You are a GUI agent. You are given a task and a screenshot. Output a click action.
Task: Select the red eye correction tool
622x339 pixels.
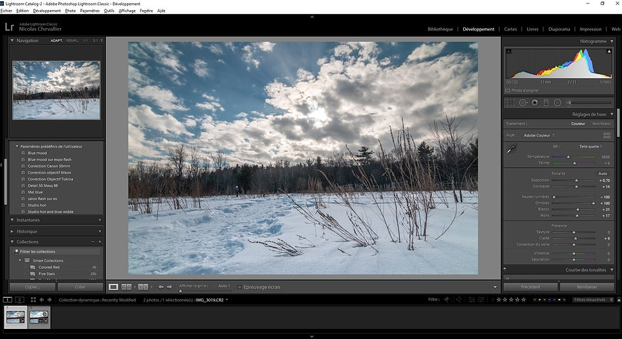coord(534,103)
